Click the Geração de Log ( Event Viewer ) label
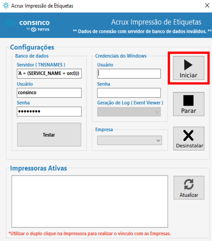 pos(130,103)
